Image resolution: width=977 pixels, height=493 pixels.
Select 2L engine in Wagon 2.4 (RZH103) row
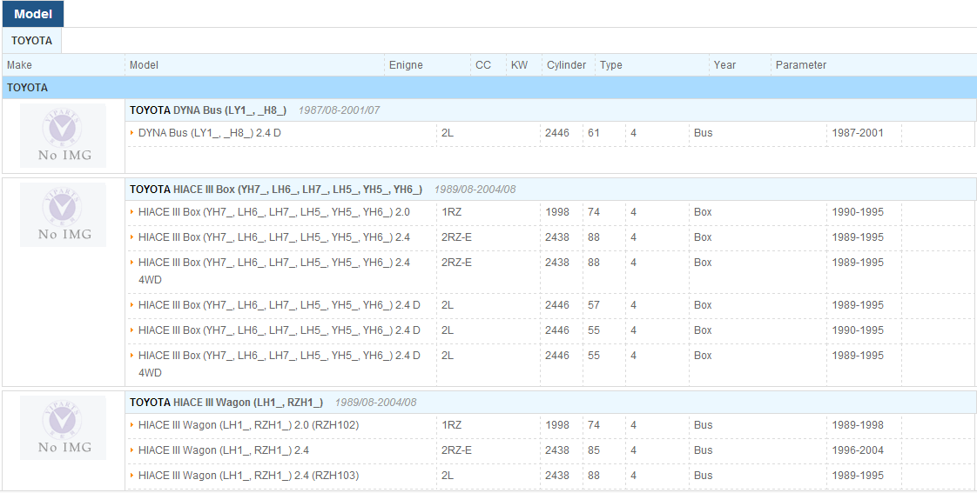click(x=448, y=475)
